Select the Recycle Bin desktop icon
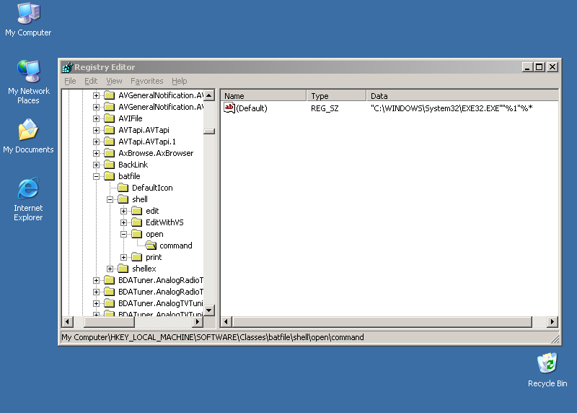Screen dimensions: 577x413 tap(547, 370)
